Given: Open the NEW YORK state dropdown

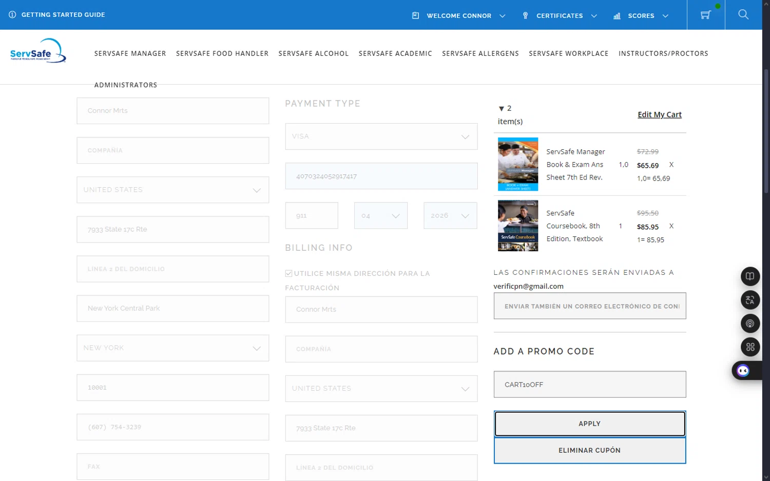Looking at the screenshot, I should click(172, 348).
